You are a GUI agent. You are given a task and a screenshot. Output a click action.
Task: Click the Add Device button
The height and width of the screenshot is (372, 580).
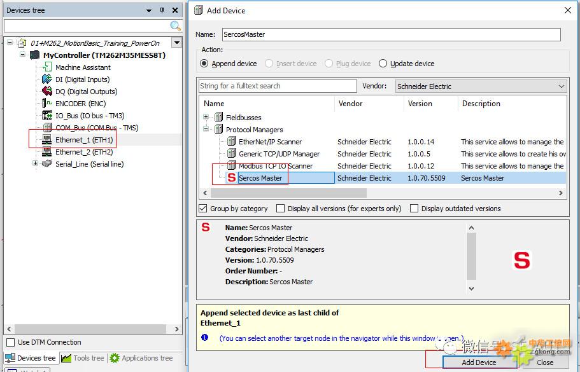[479, 362]
